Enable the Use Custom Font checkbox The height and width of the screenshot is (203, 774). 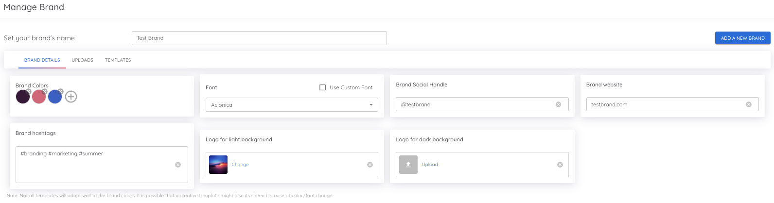[322, 87]
